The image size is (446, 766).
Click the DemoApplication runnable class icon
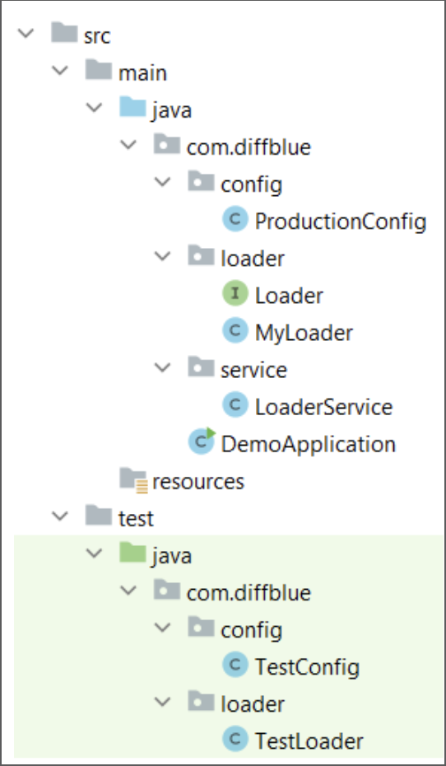tap(202, 441)
